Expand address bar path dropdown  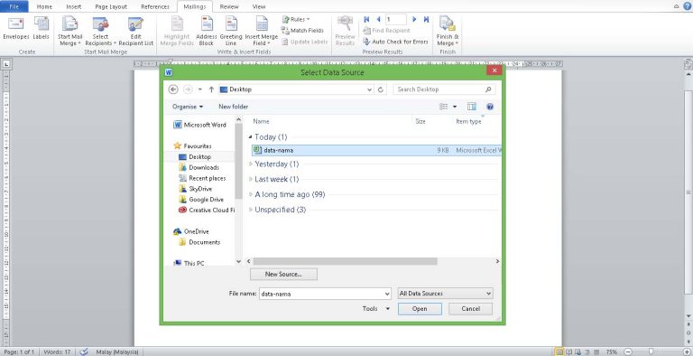click(x=369, y=89)
